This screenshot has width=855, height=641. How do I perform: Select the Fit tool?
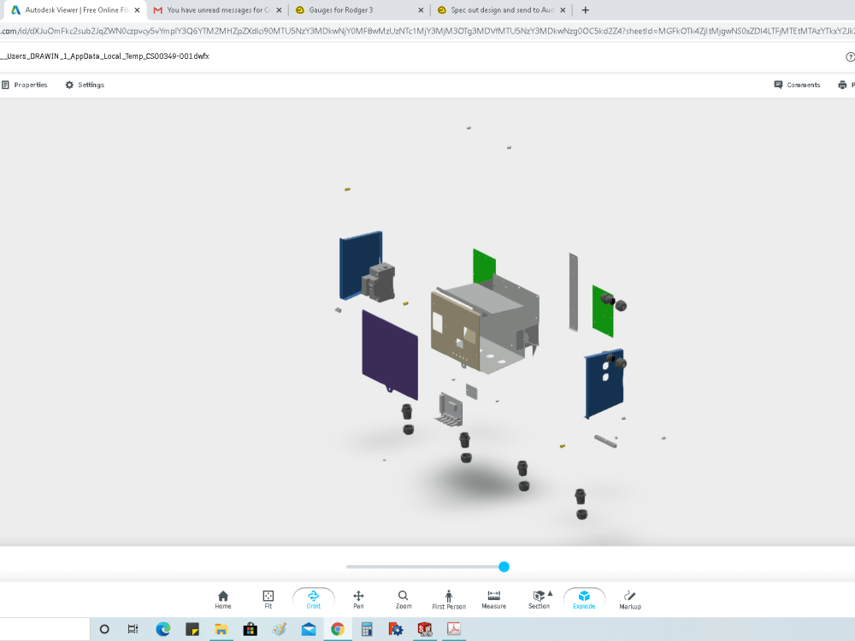coord(268,598)
